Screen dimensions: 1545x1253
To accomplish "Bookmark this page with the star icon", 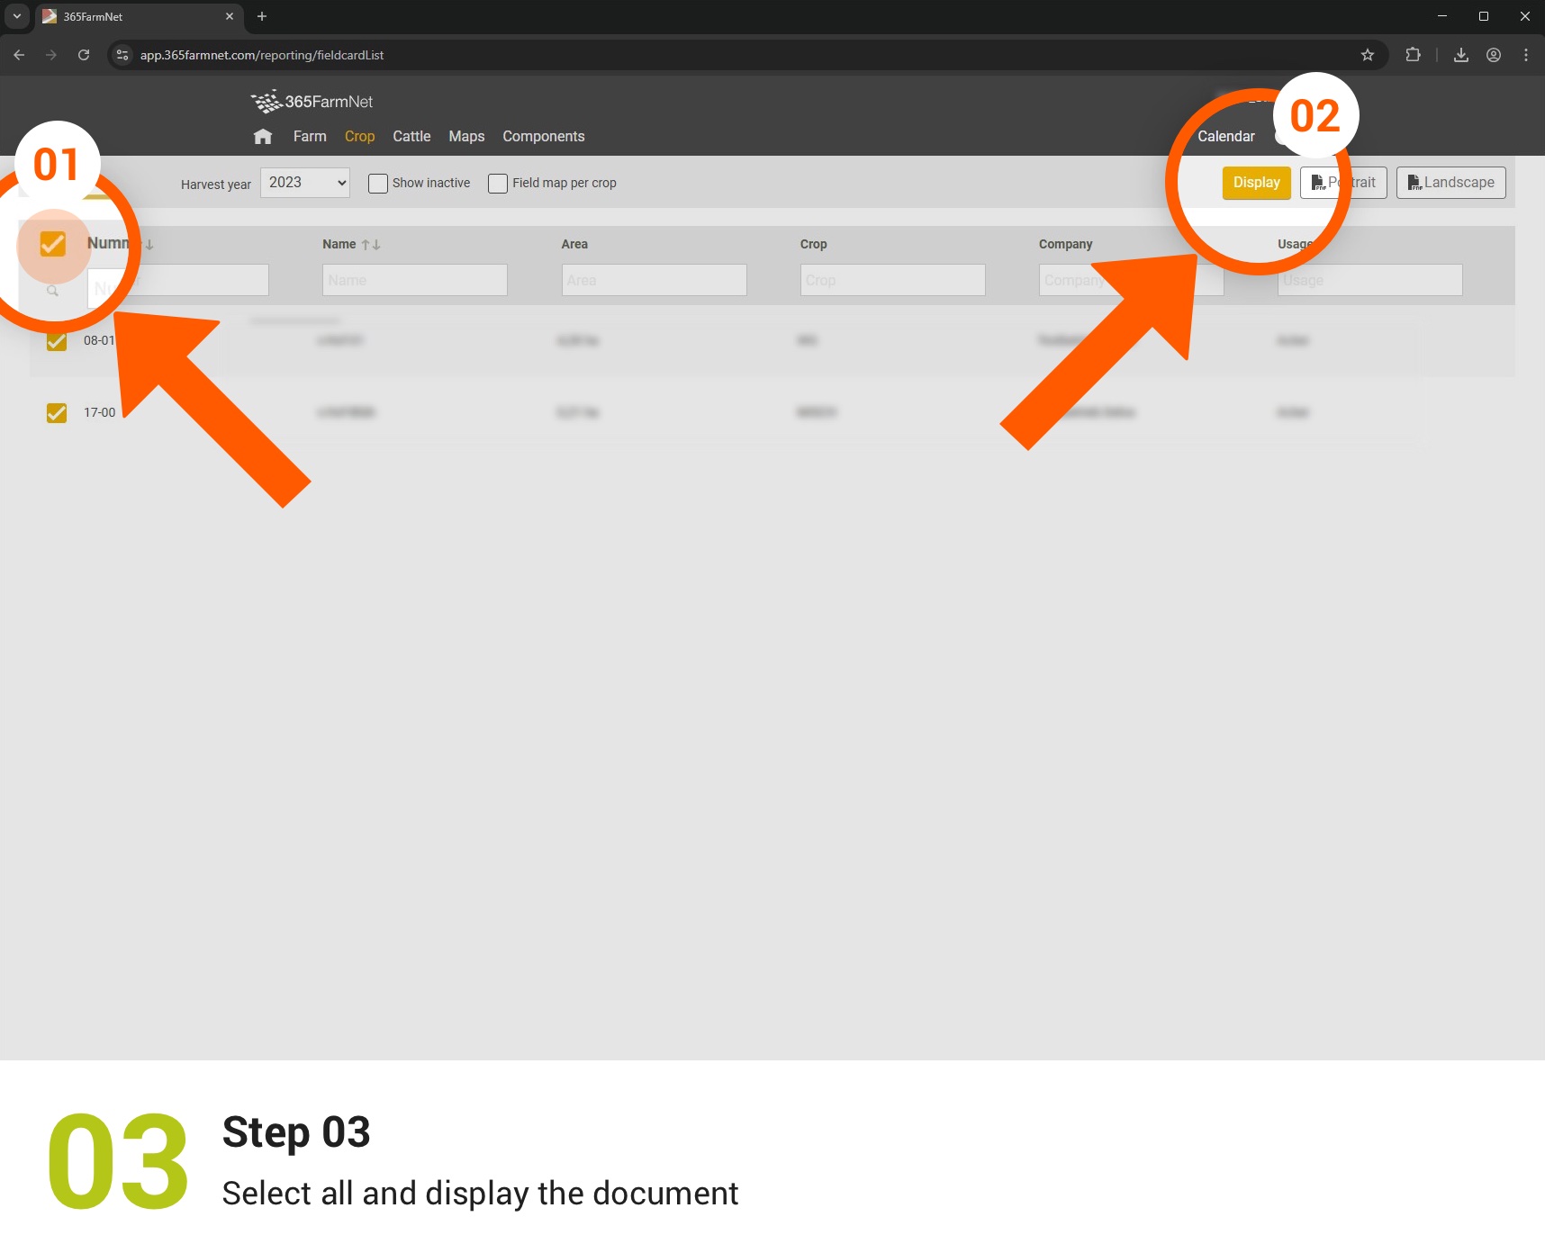I will click(x=1367, y=55).
